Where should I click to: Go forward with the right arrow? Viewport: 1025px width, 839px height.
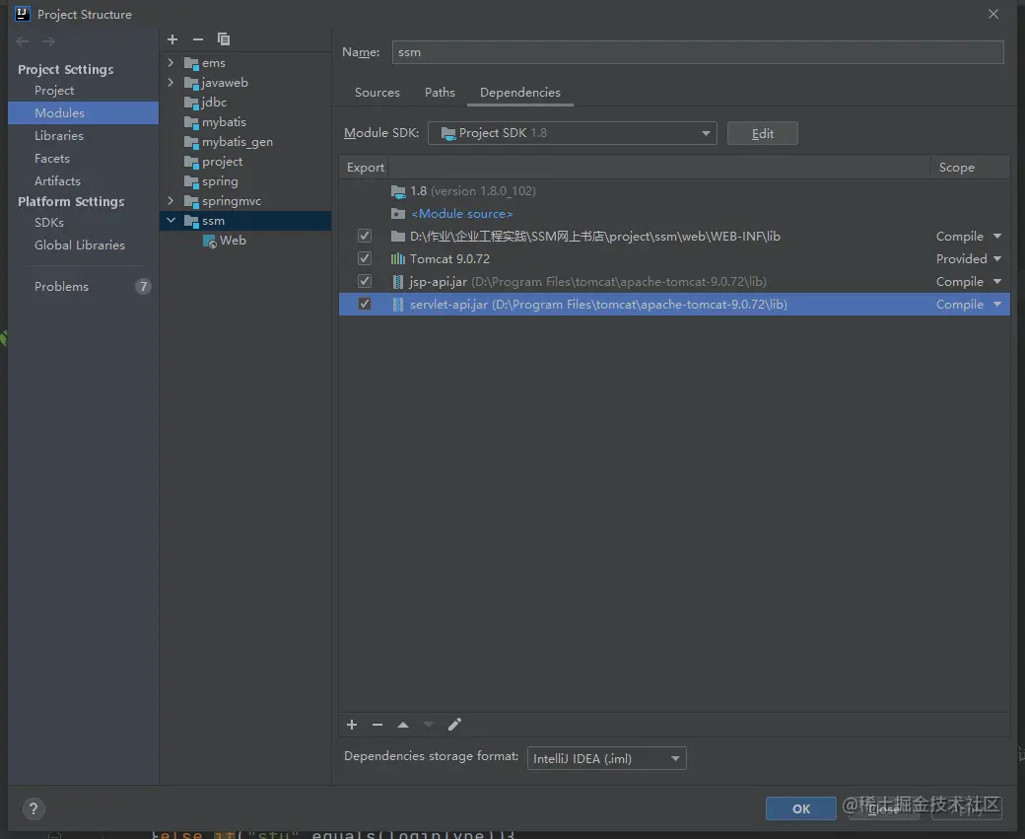coord(49,41)
